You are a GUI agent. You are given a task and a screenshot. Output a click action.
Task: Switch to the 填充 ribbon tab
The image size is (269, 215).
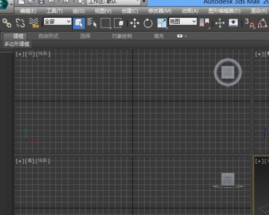[159, 36]
